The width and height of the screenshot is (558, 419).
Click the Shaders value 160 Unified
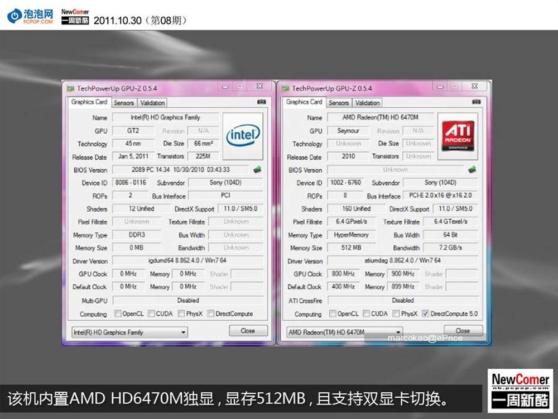pos(356,209)
